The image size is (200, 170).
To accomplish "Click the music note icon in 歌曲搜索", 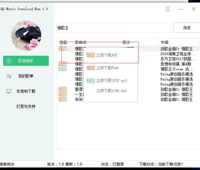I will pos(9,61).
